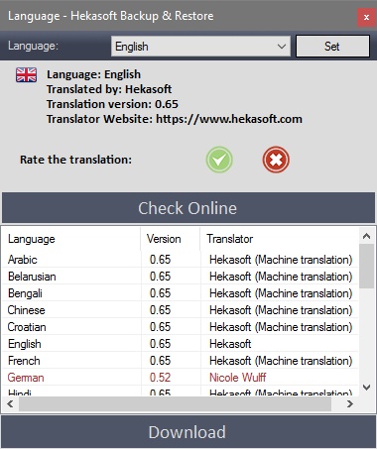Viewport: 377px width, 449px height.
Task: Close the Language window
Action: tap(366, 17)
